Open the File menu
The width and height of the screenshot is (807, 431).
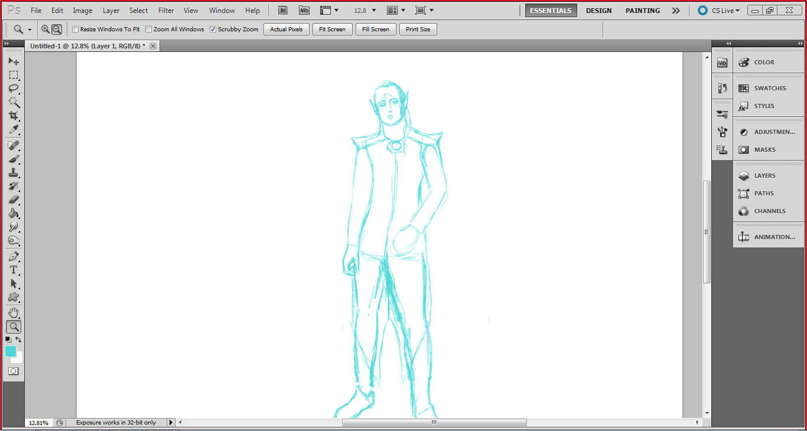tap(36, 11)
